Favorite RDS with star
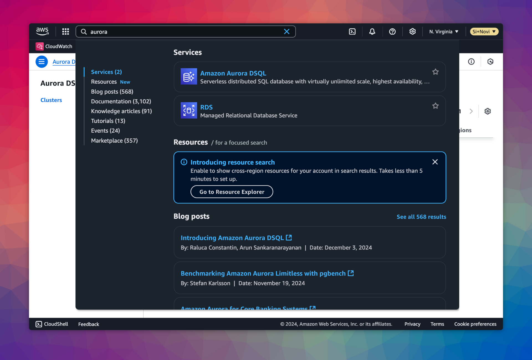This screenshot has width=532, height=360. 435,106
